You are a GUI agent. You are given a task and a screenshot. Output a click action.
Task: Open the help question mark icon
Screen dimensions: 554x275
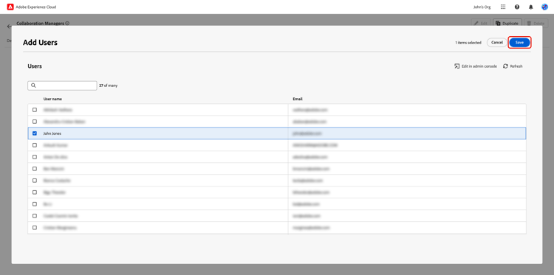517,7
